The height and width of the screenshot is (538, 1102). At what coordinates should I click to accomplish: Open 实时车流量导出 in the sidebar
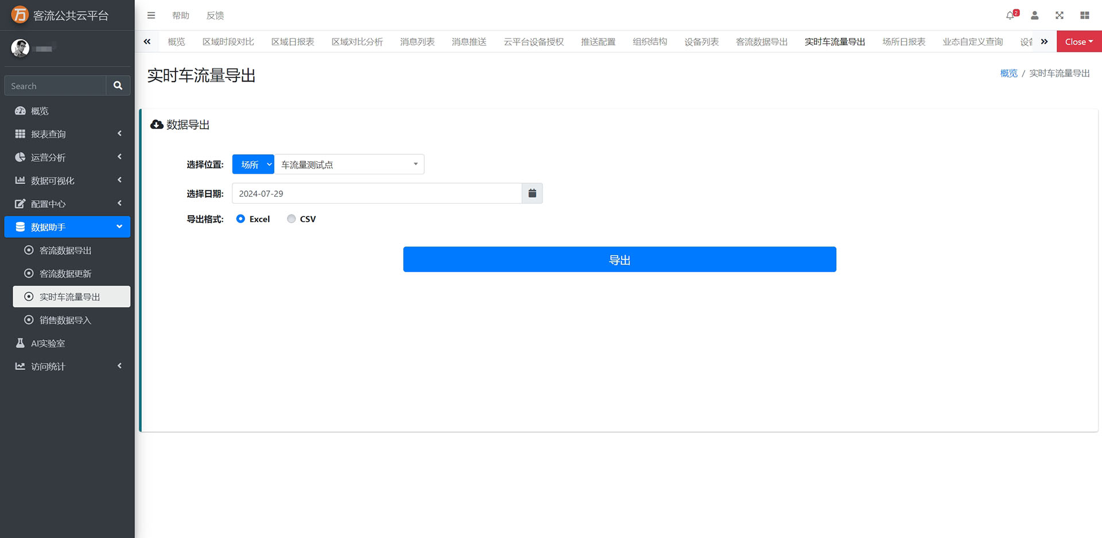coord(72,297)
